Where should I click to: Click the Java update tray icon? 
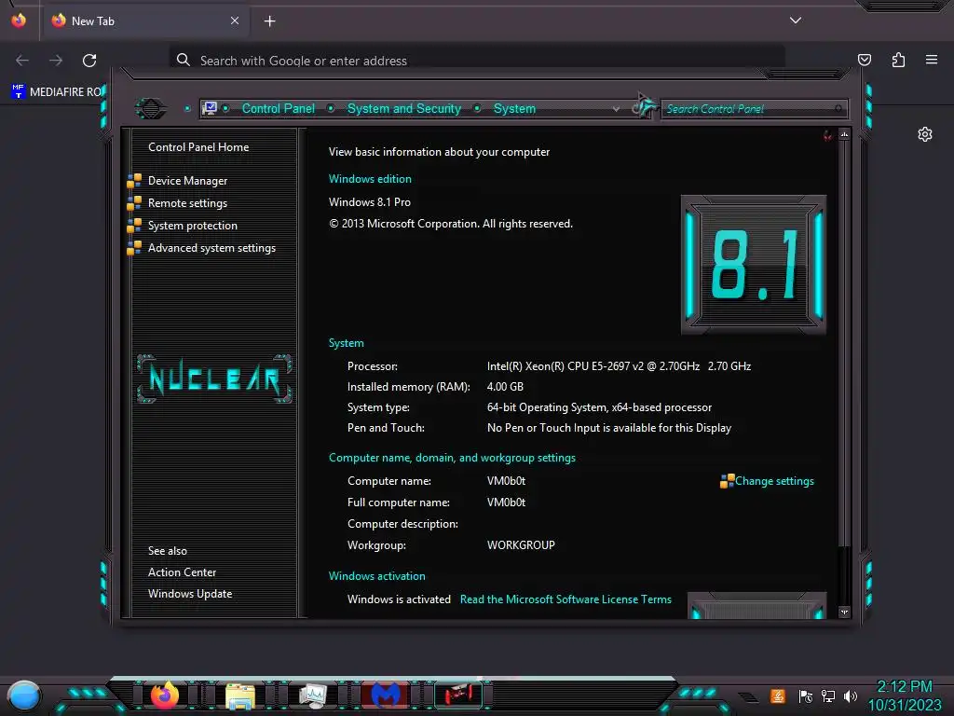coord(778,695)
